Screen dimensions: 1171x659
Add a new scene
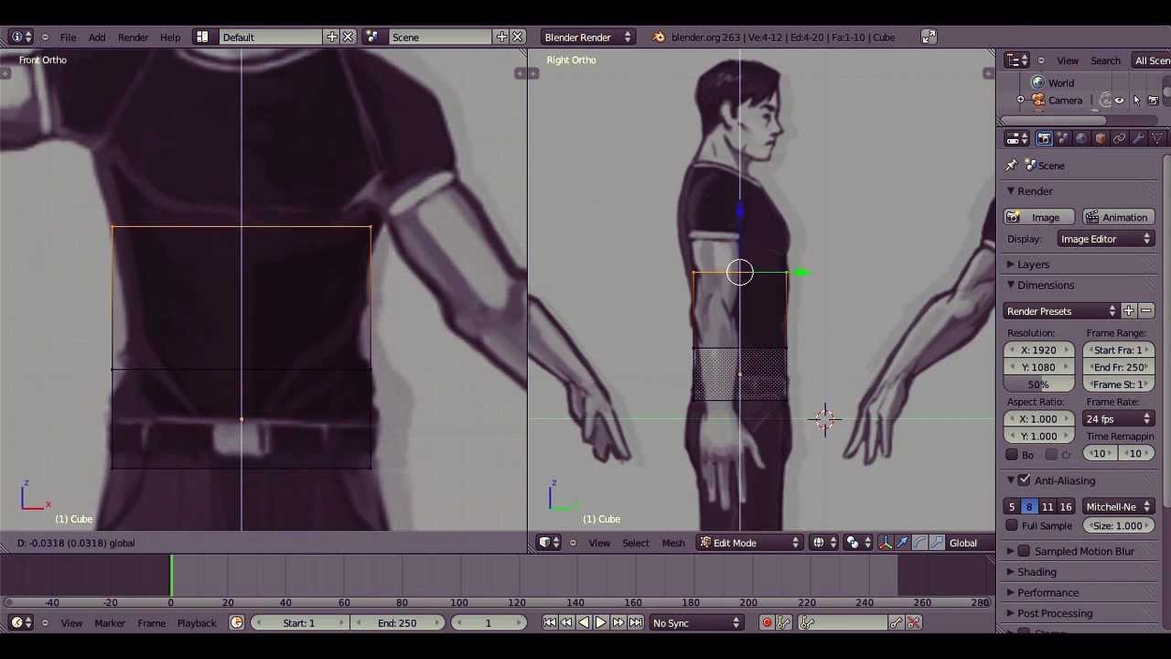click(x=501, y=38)
